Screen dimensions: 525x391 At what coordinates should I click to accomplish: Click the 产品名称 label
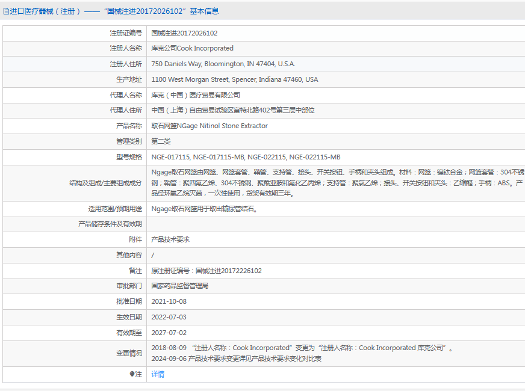pyautogui.click(x=129, y=126)
